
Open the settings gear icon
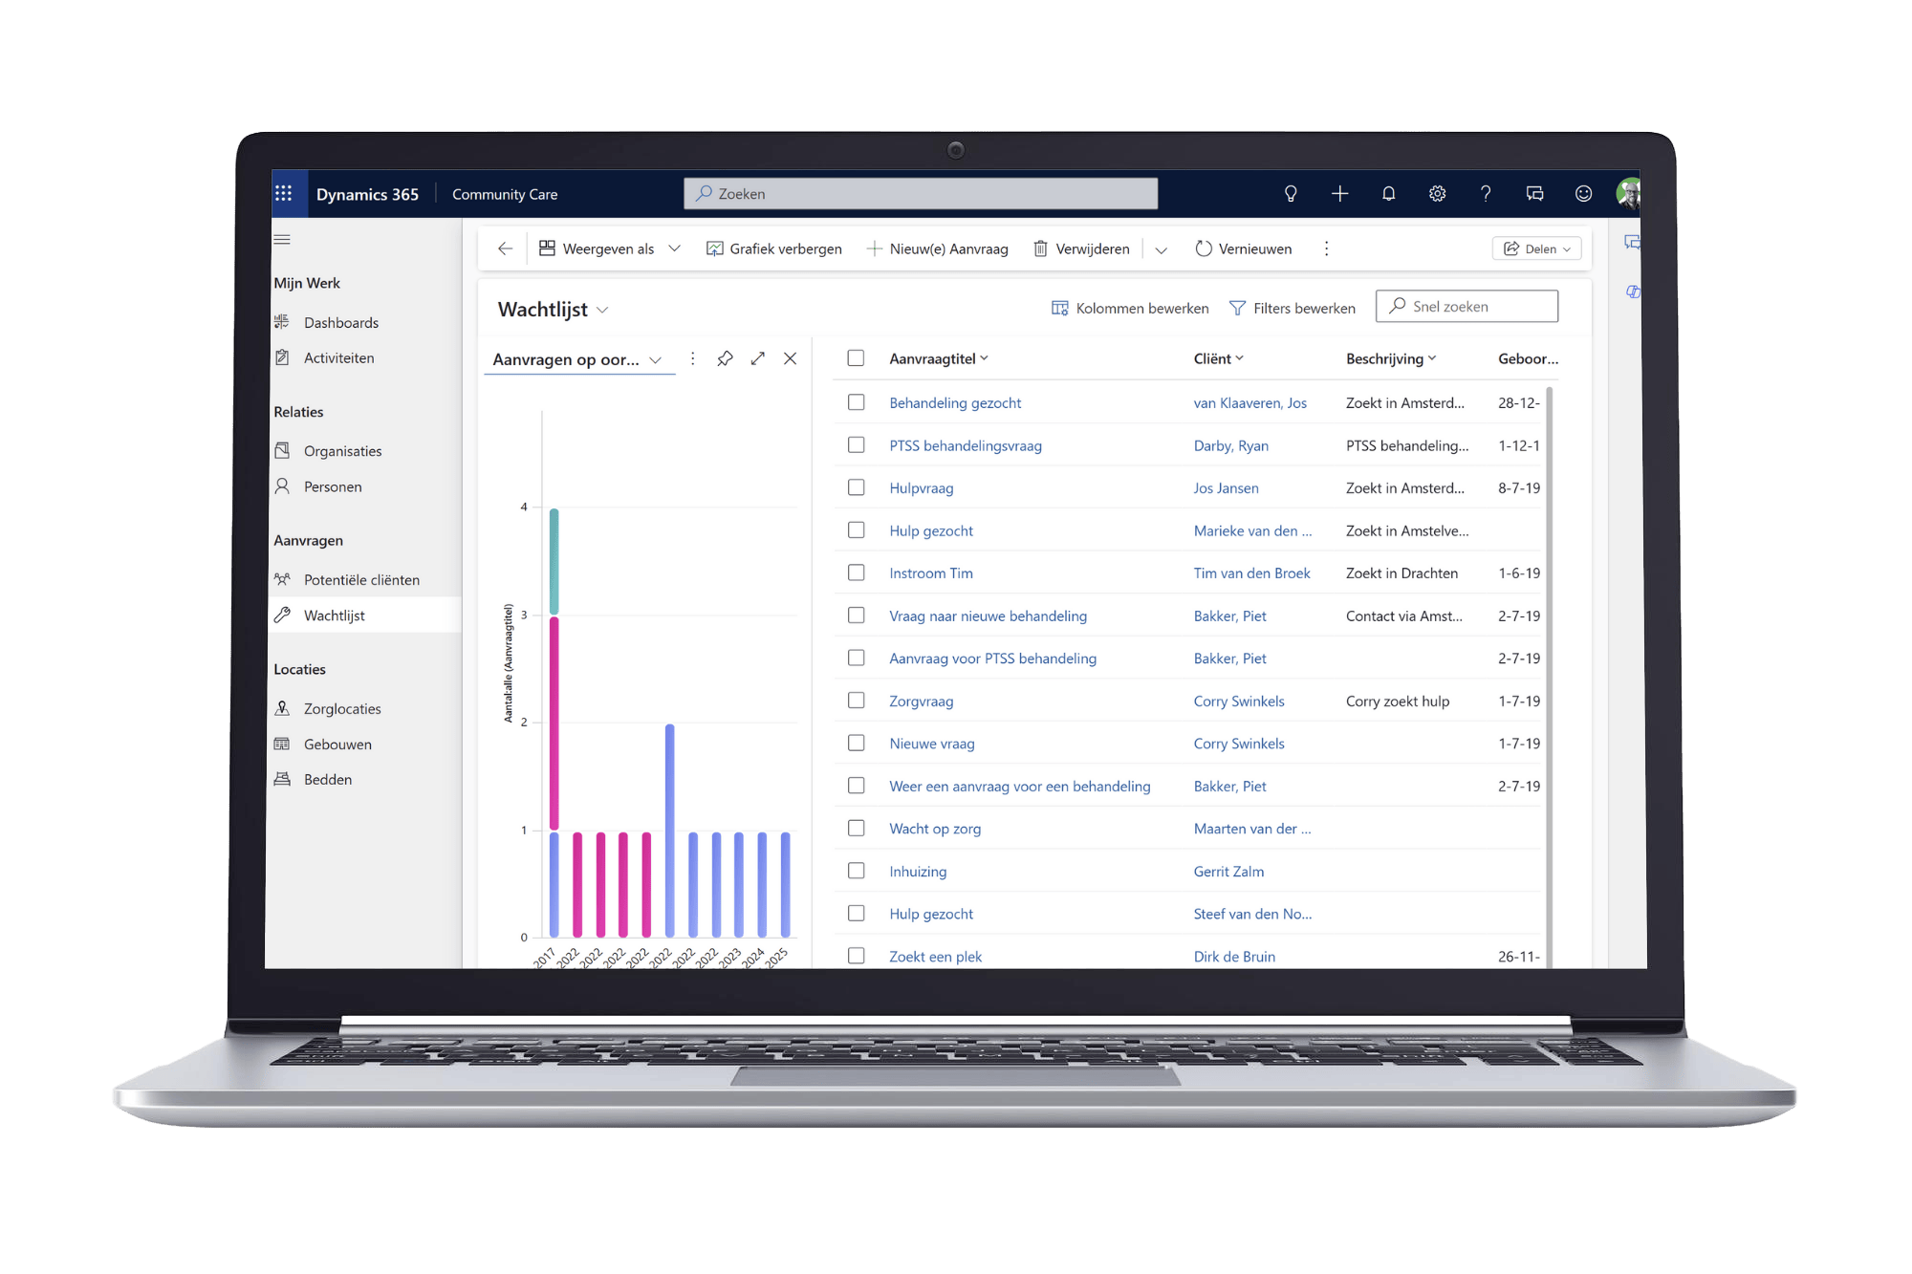tap(1437, 194)
